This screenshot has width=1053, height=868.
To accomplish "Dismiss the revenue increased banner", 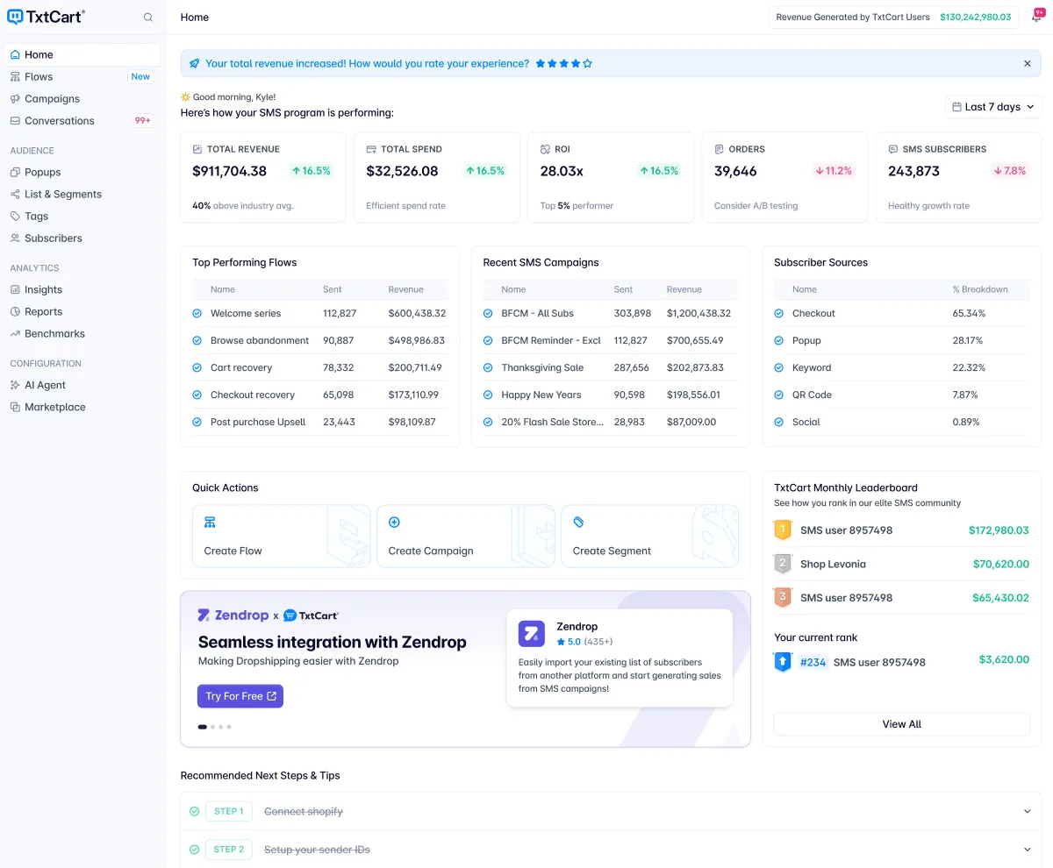I will pyautogui.click(x=1028, y=64).
